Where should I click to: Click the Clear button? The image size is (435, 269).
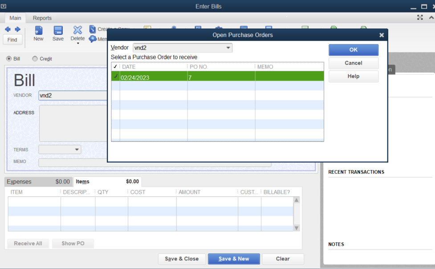pyautogui.click(x=283, y=259)
